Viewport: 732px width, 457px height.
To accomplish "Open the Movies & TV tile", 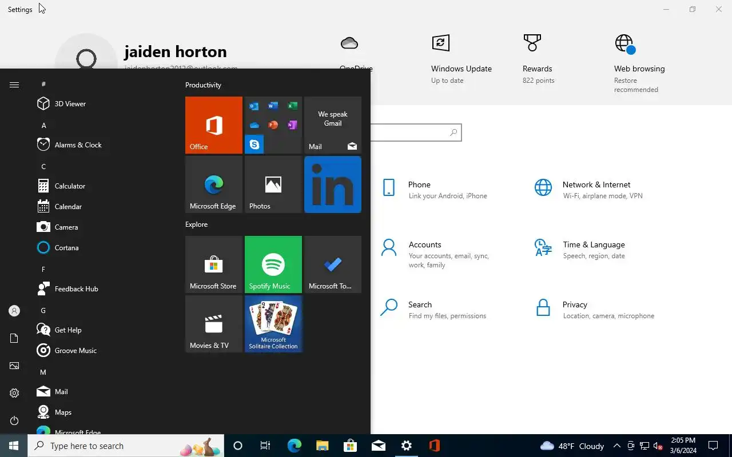I will 214,324.
